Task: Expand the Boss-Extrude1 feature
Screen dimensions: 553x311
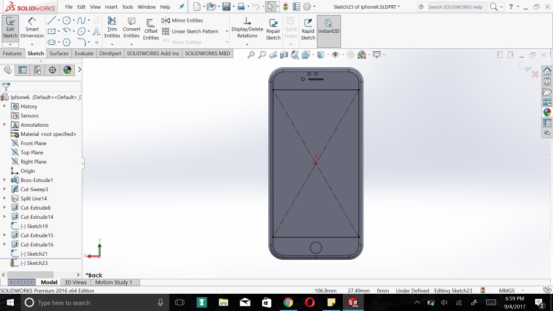Action: tap(5, 180)
